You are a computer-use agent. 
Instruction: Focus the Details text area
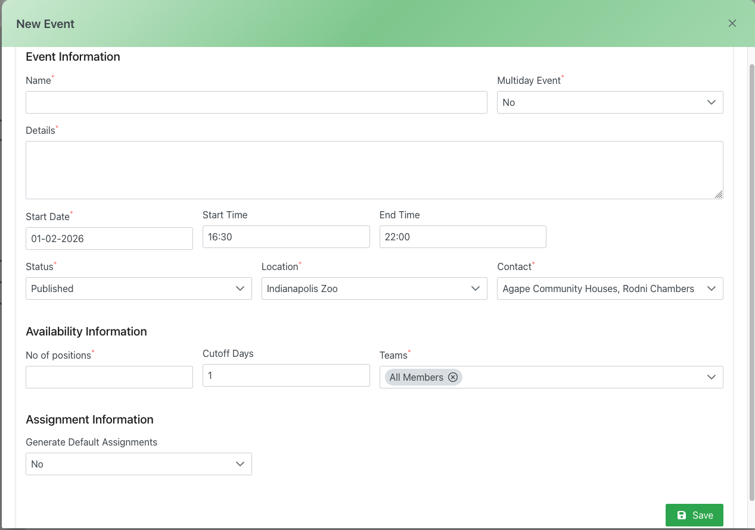point(374,170)
